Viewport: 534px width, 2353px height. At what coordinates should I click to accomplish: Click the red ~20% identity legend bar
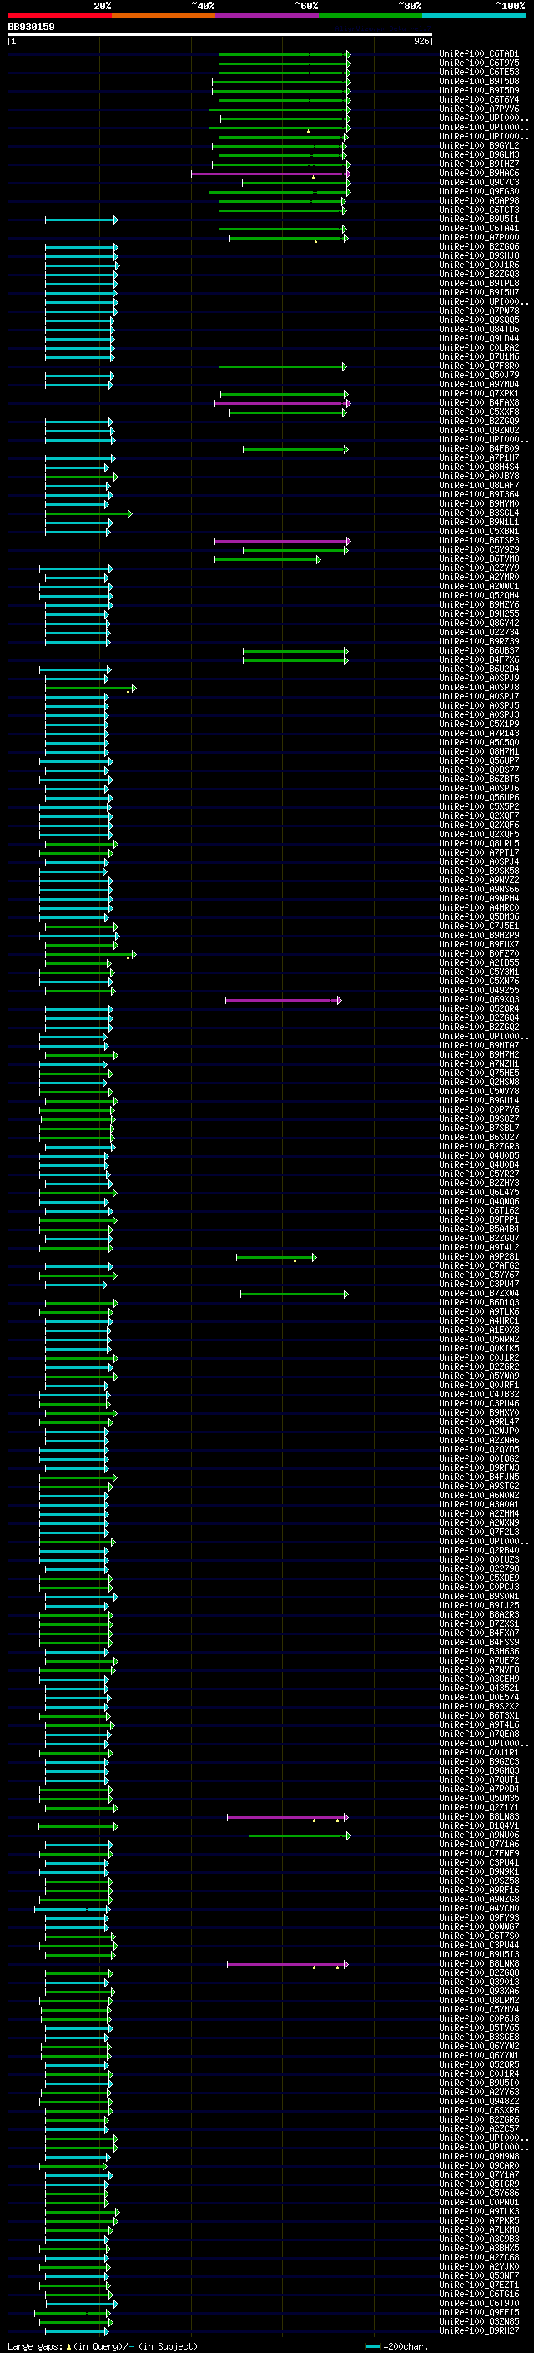coord(59,15)
